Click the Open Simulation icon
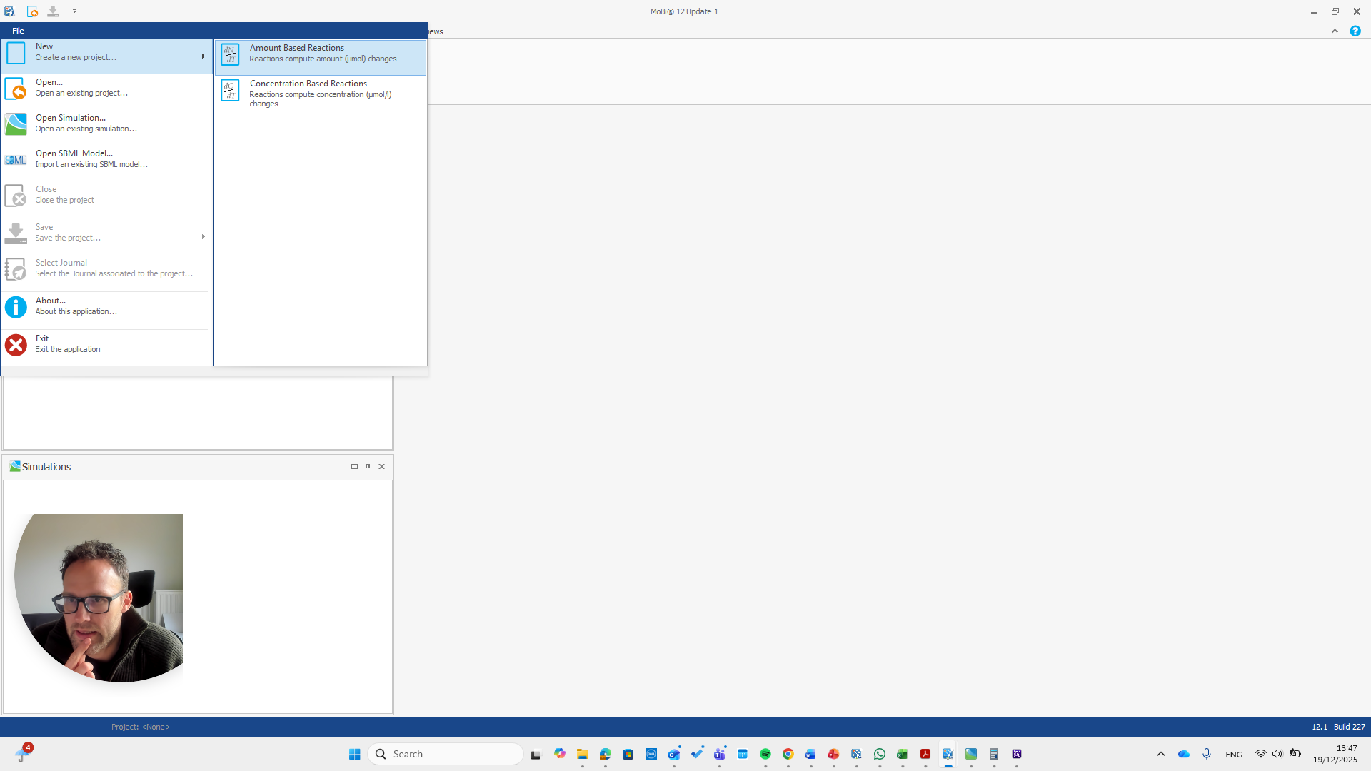The image size is (1371, 771). (16, 124)
